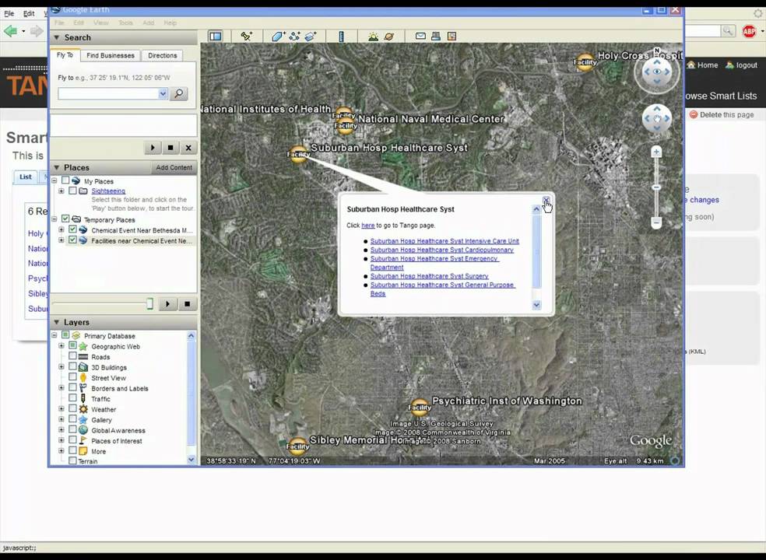
Task: Expand the Sightseeing folder tree node
Action: pos(61,191)
